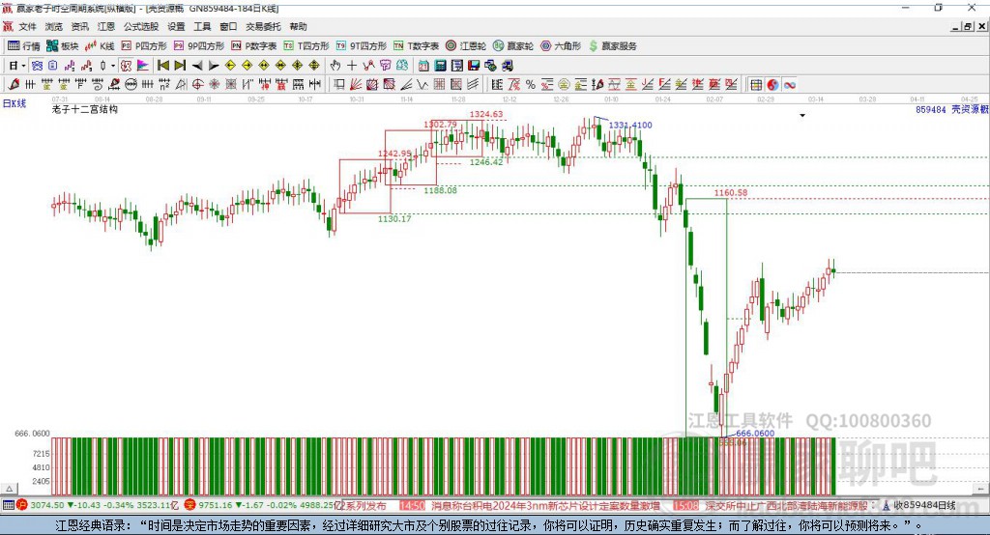Open the T四方形 tool

tap(306, 46)
